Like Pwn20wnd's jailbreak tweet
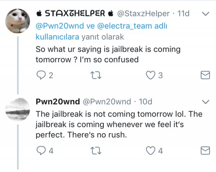Screen dimensions: 216x172 point(150,151)
